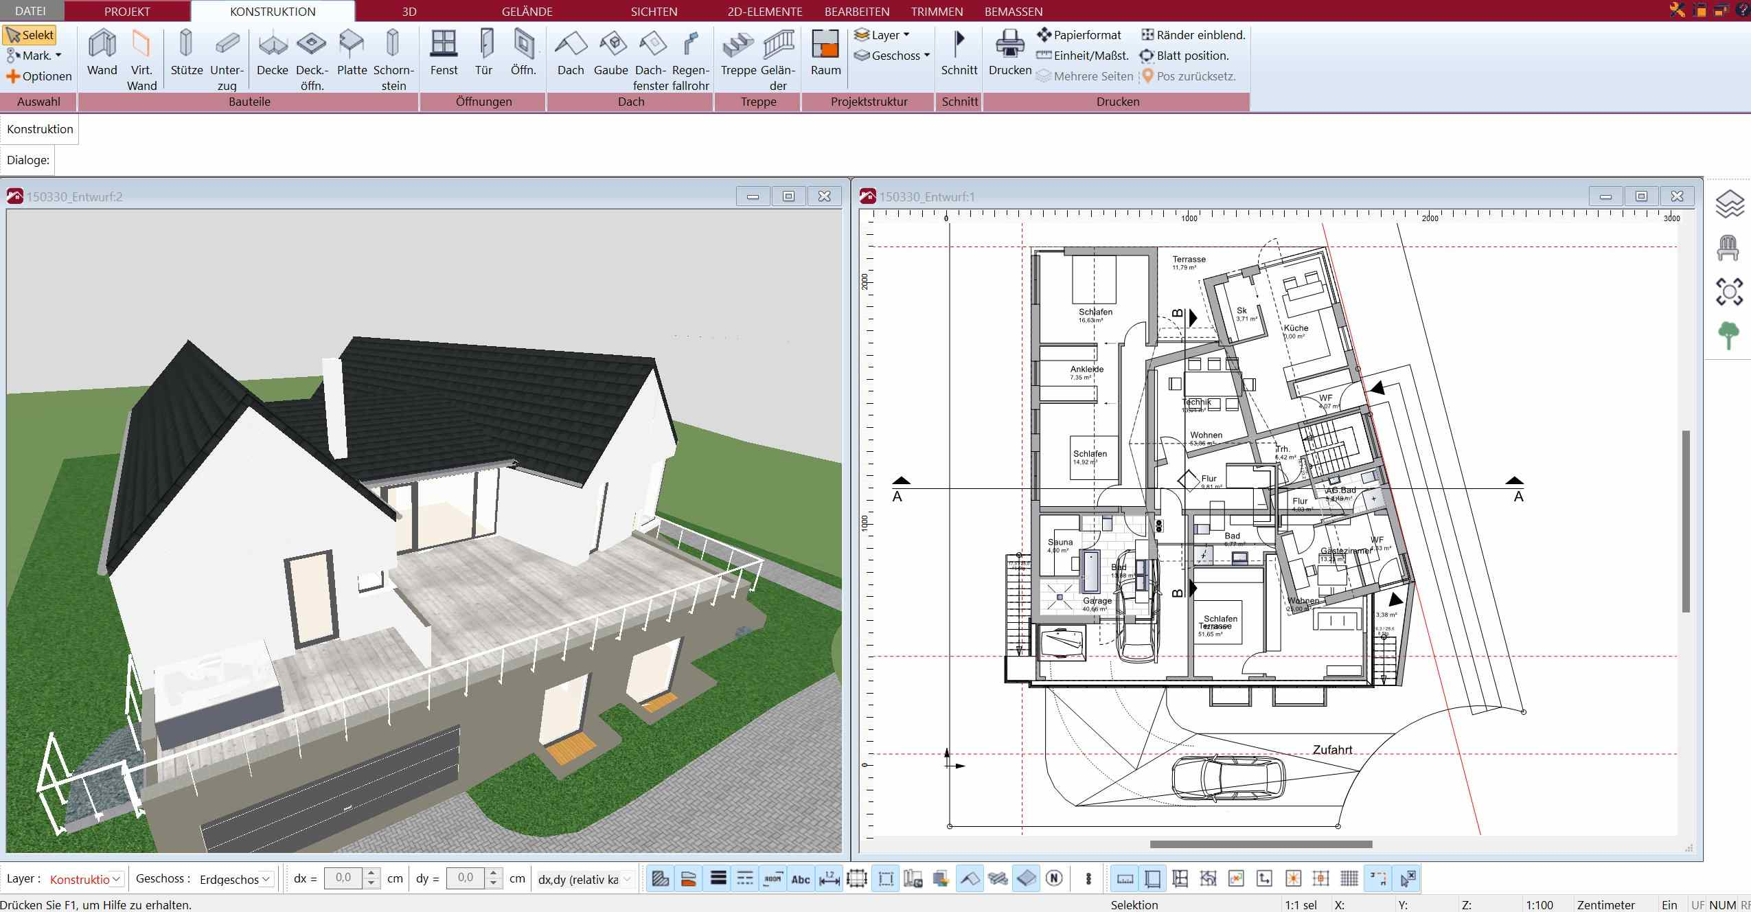Toggle the grid display button
Image resolution: width=1751 pixels, height=912 pixels.
[x=1349, y=878]
